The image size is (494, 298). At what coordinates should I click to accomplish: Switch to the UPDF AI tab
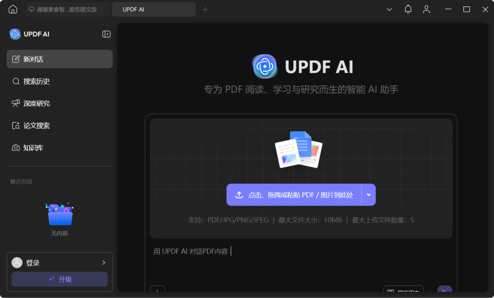[x=153, y=9]
